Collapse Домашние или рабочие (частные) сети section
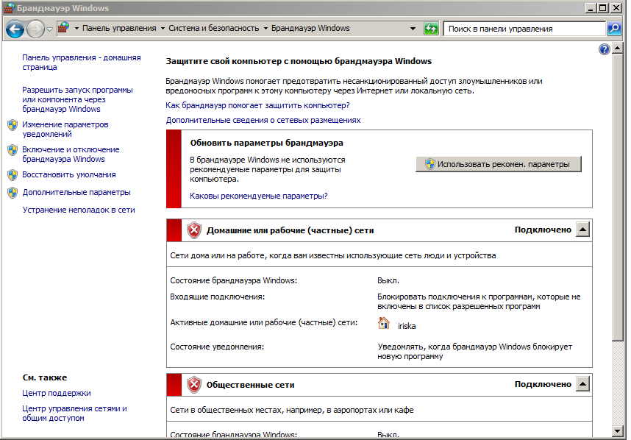This screenshot has height=440, width=631. point(582,230)
